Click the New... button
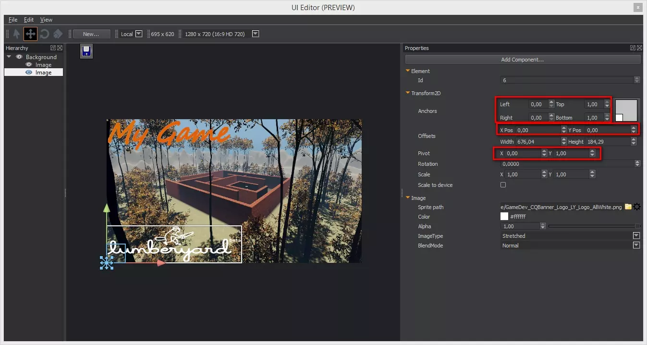 coord(91,34)
